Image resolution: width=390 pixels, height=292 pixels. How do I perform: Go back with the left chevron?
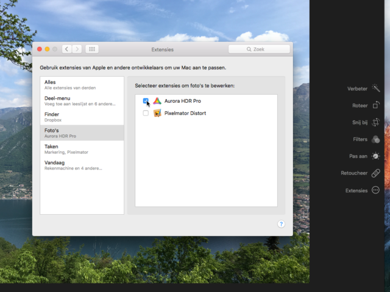pyautogui.click(x=66, y=49)
